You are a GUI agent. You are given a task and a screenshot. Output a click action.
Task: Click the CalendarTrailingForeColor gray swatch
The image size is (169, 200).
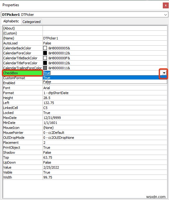click(45, 68)
